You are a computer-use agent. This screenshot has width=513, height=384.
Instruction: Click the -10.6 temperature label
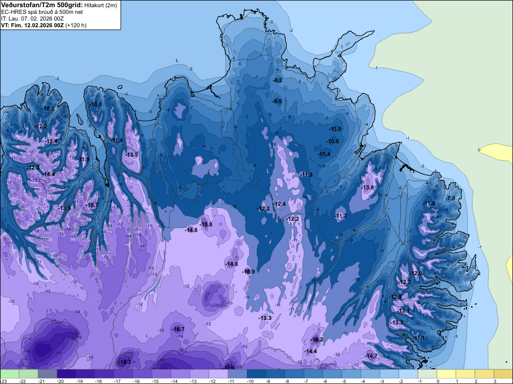pos(333,141)
